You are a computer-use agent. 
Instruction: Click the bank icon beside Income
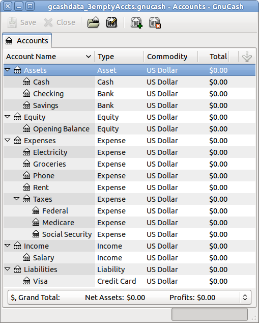point(17,246)
